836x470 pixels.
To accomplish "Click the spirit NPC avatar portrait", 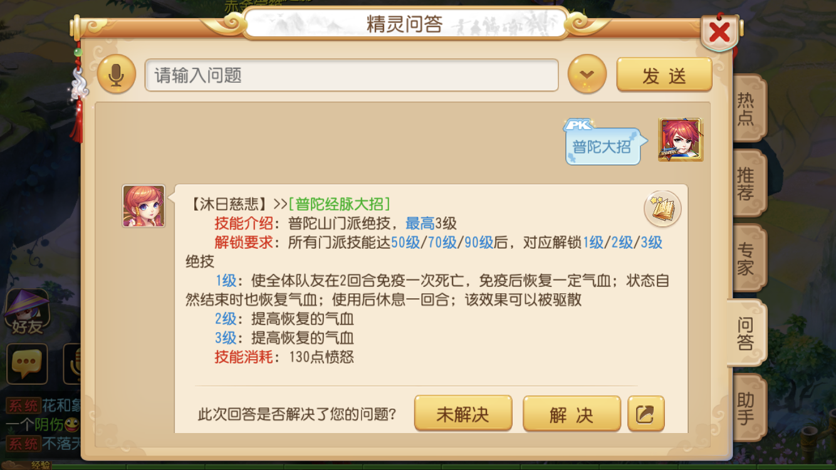I will (x=144, y=206).
